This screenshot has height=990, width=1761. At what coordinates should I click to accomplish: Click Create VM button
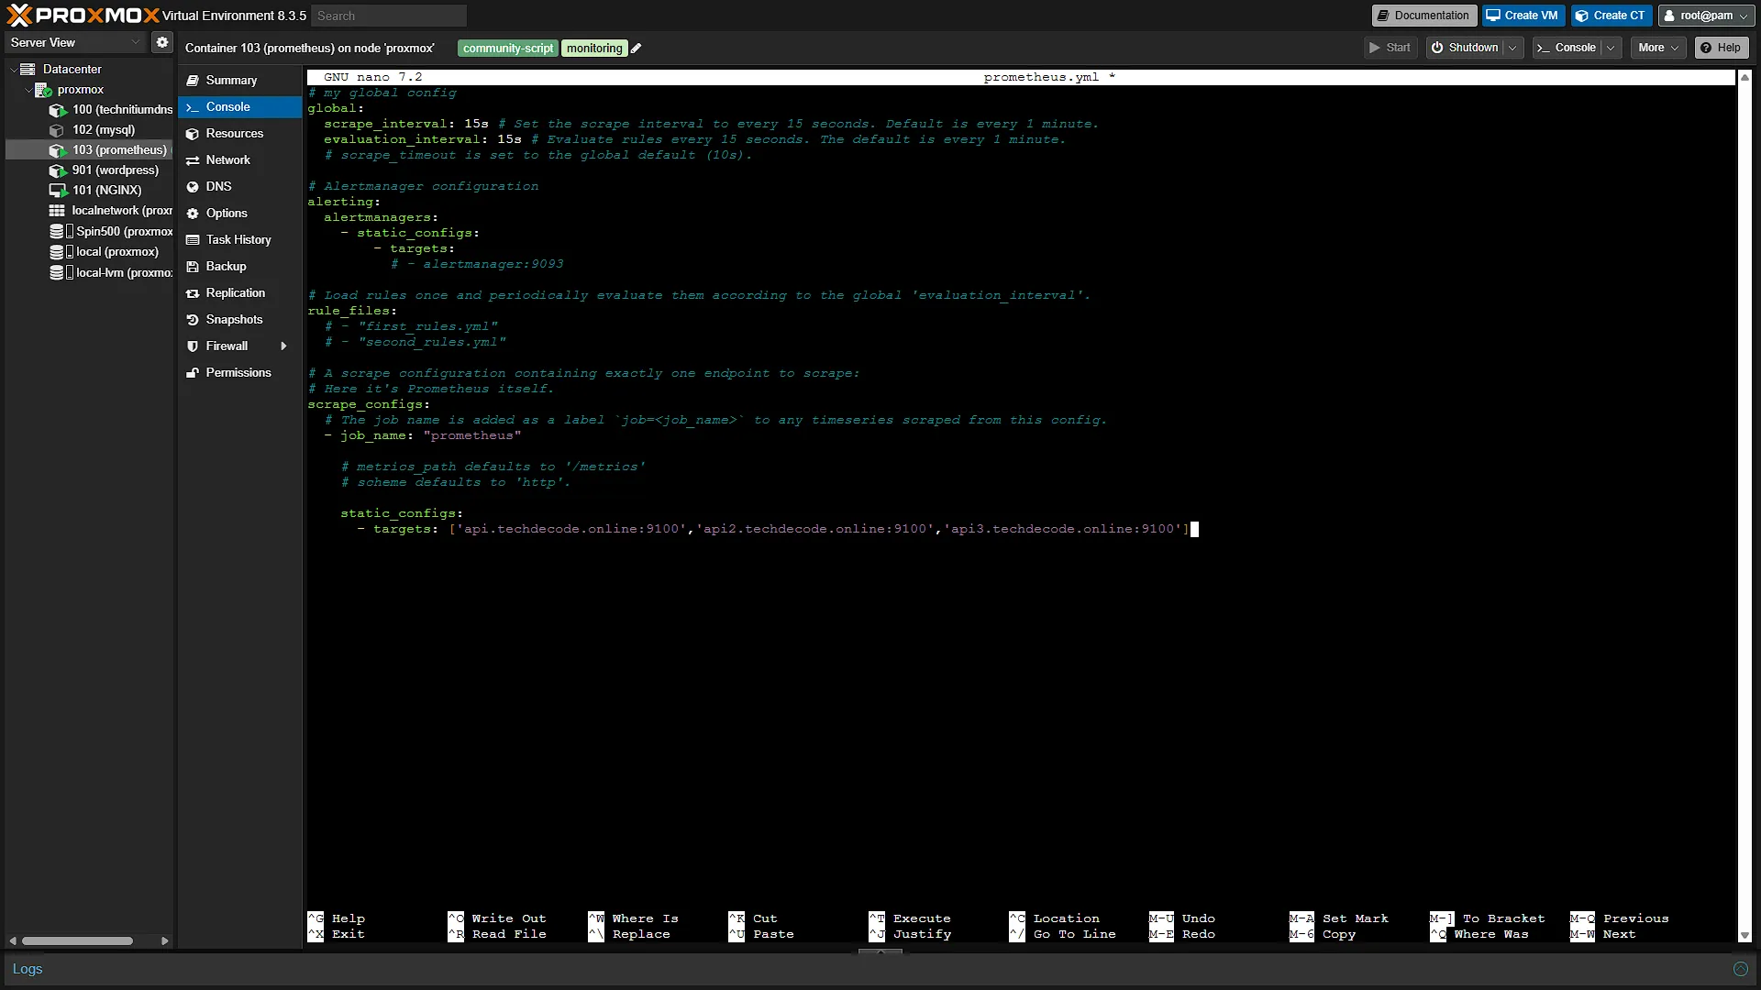1523,16
